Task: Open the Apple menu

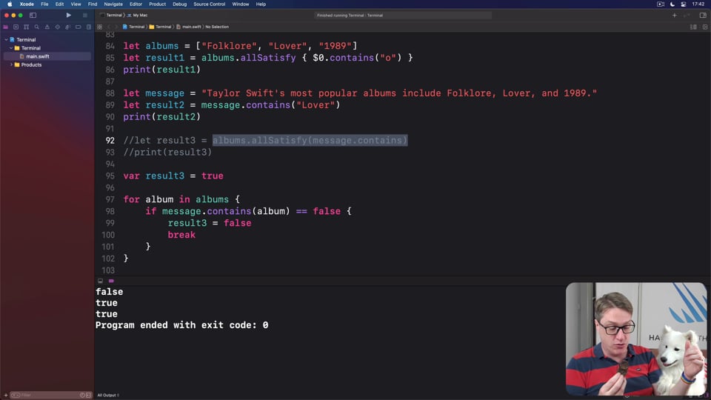Action: (10, 4)
